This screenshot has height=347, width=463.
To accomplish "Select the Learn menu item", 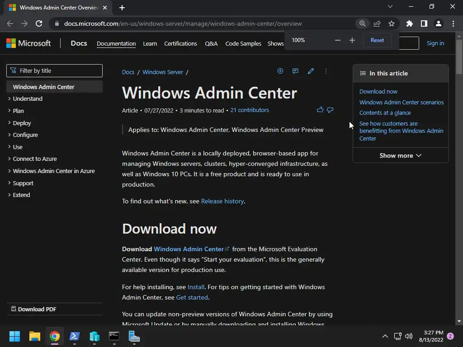I will (x=150, y=43).
